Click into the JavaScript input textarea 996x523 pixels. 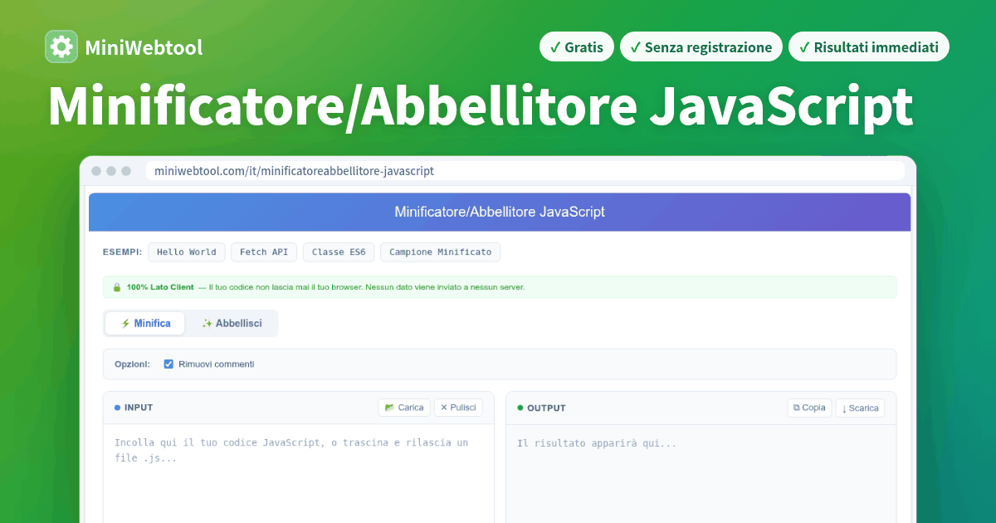[x=298, y=474]
